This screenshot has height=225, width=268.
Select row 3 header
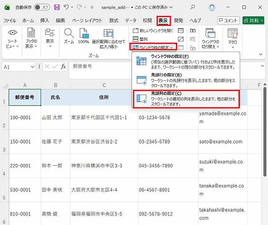[4, 141]
